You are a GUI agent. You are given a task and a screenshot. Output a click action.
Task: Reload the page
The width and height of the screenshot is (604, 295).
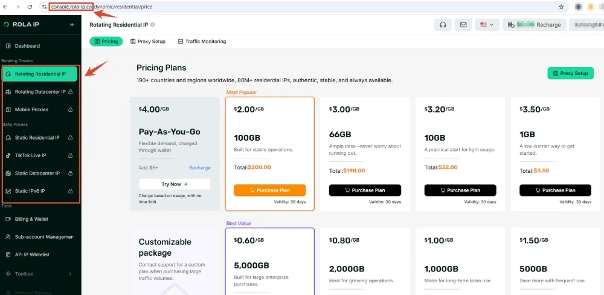(30, 7)
